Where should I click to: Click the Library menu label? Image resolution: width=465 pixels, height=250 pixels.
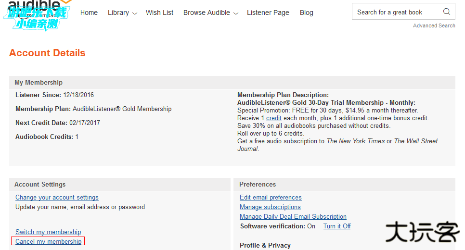[x=118, y=12]
